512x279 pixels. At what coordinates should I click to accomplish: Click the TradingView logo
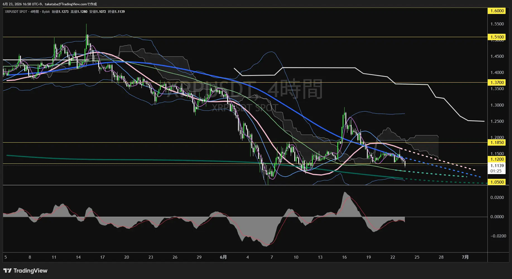pyautogui.click(x=25, y=271)
